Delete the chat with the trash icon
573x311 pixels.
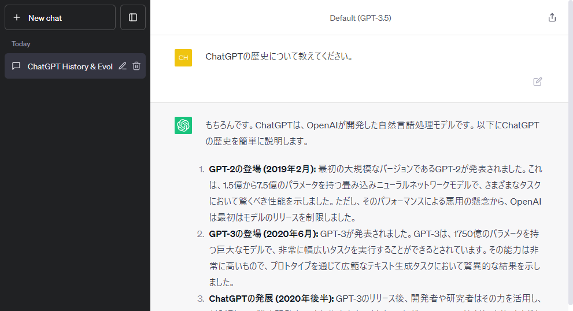pos(136,66)
